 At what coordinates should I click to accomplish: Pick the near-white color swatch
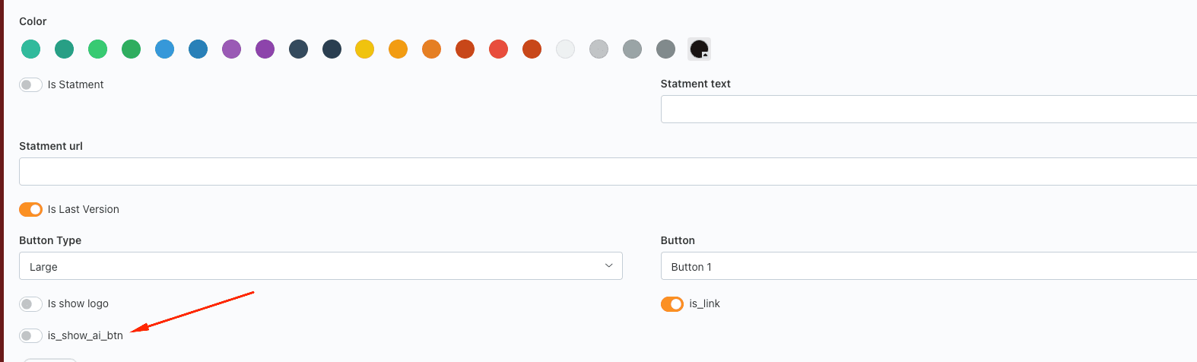click(565, 49)
